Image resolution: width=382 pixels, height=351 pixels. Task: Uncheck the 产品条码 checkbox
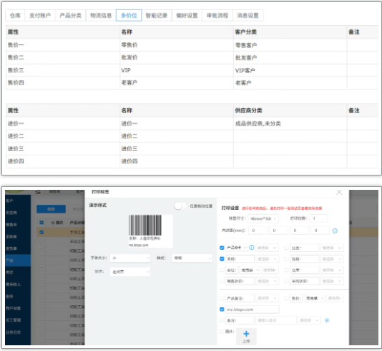pyautogui.click(x=222, y=248)
